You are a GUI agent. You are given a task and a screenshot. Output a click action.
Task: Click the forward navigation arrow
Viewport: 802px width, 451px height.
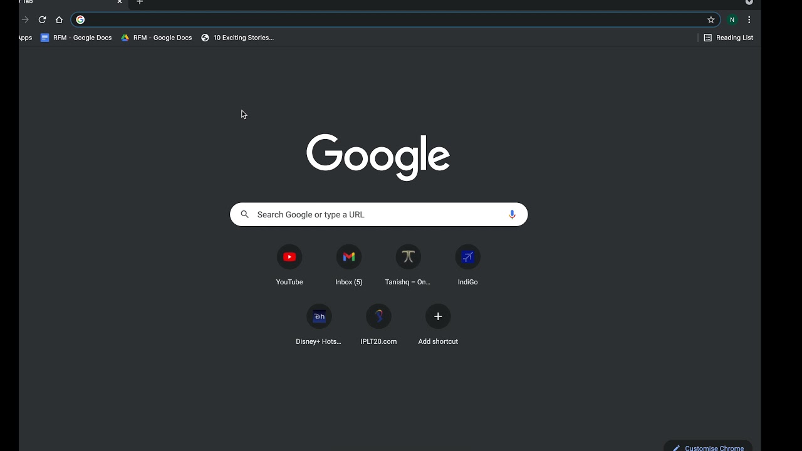[25, 19]
